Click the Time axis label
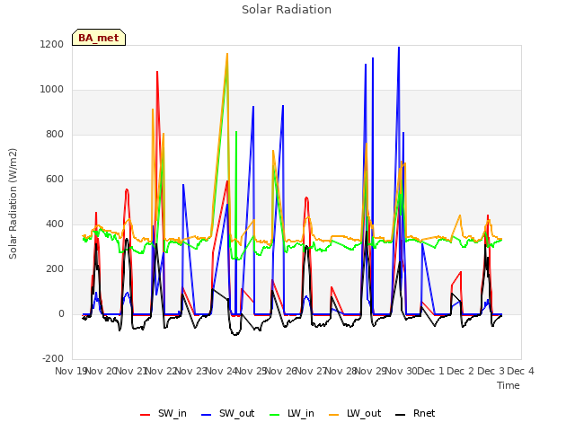 (x=509, y=385)
